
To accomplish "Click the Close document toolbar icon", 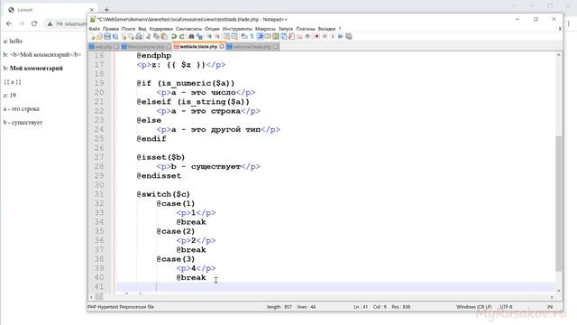I will pyautogui.click(x=124, y=36).
